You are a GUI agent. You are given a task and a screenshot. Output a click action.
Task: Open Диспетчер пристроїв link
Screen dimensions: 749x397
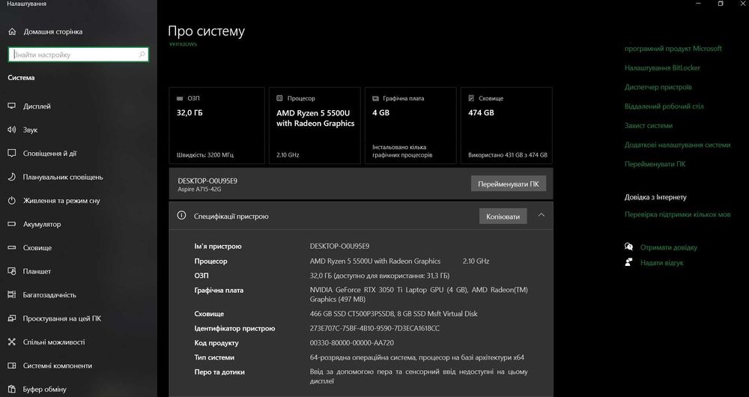click(x=658, y=87)
